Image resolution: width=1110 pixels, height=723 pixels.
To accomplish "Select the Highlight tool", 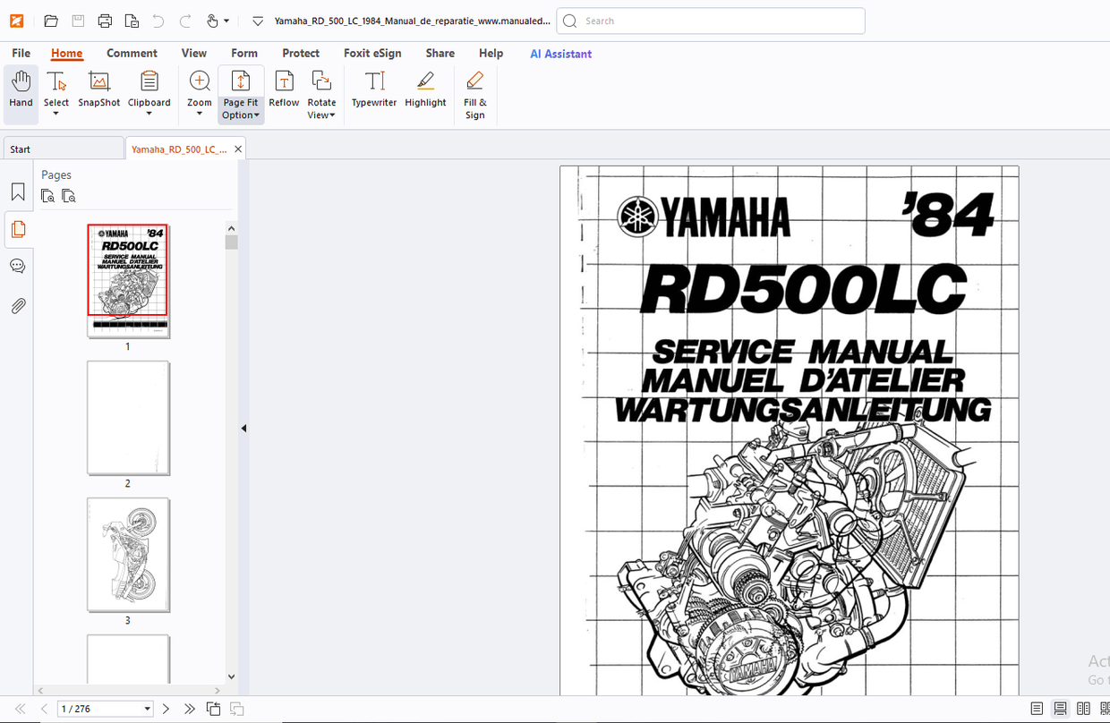I will [x=425, y=89].
